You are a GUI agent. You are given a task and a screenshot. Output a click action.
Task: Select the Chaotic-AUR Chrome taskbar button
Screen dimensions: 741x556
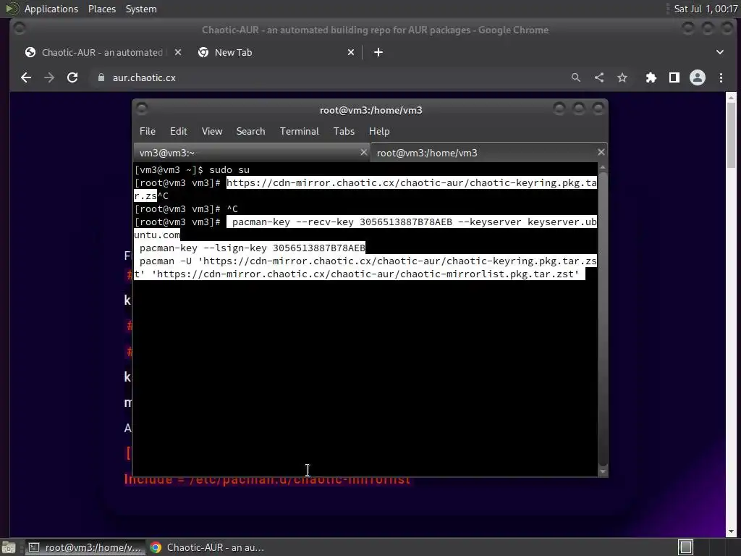tap(207, 547)
